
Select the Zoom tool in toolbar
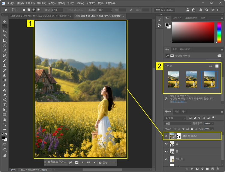click(4, 124)
